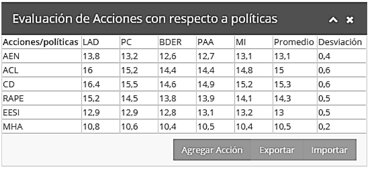Click the Agregar Acción button
The height and width of the screenshot is (169, 371).
(212, 150)
